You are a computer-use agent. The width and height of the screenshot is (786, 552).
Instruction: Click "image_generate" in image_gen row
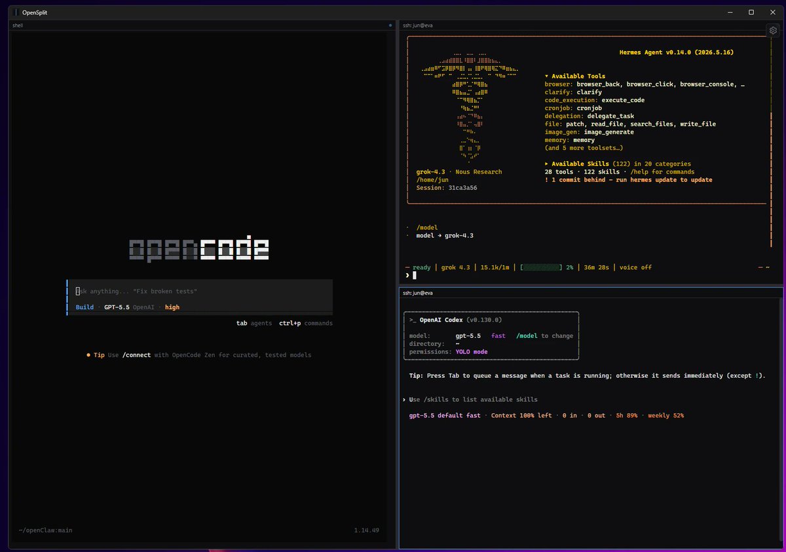click(609, 132)
